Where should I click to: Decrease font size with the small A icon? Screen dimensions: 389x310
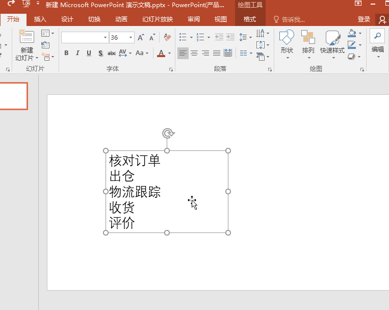click(x=152, y=38)
